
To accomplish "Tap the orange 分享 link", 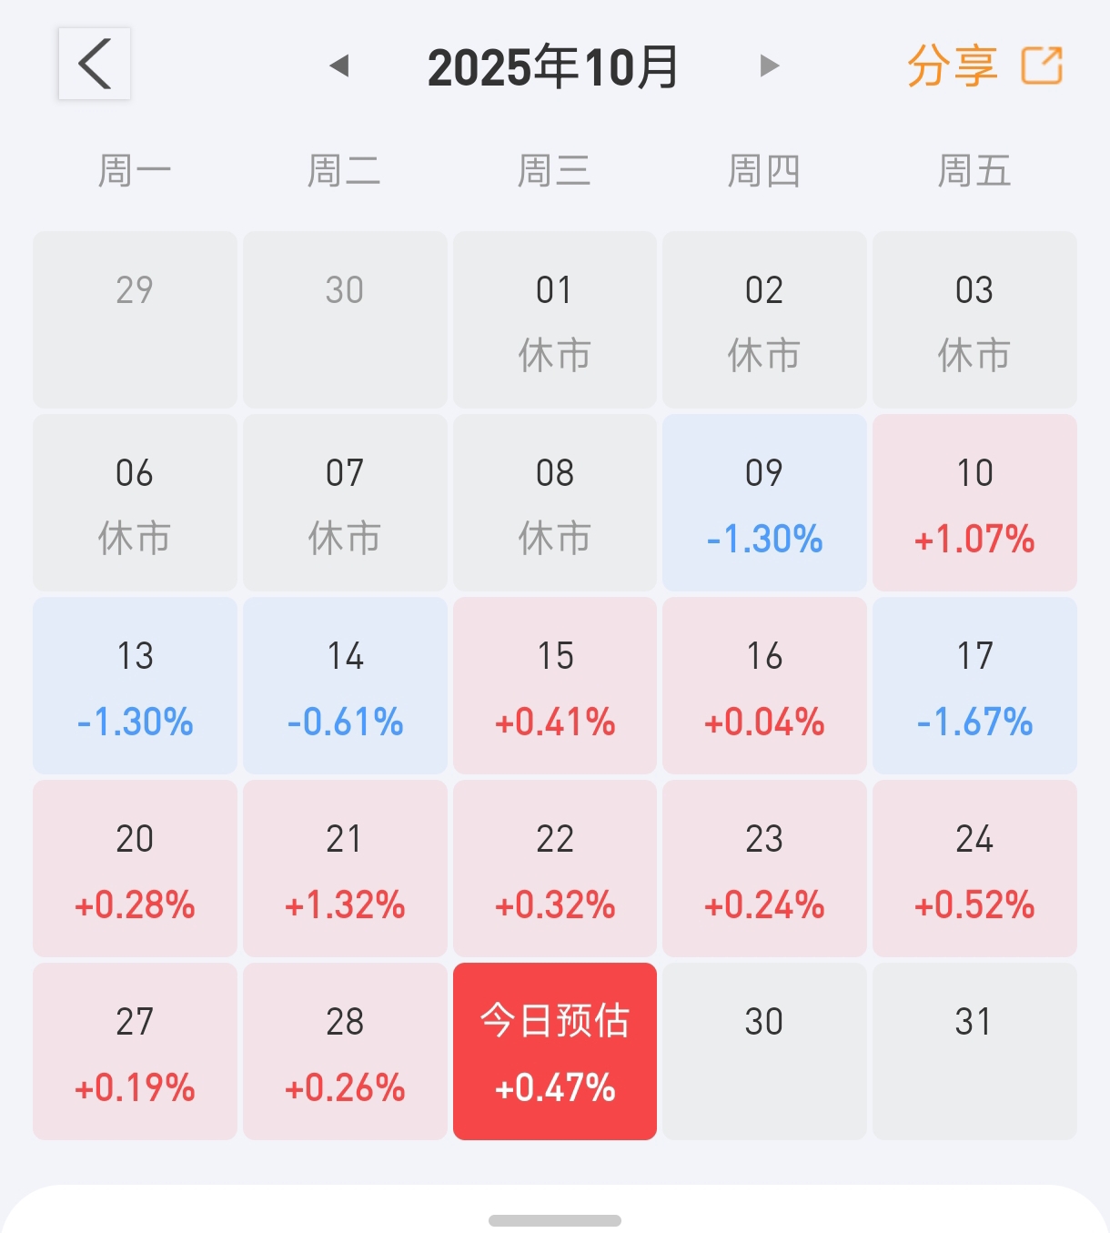I will pos(952,66).
